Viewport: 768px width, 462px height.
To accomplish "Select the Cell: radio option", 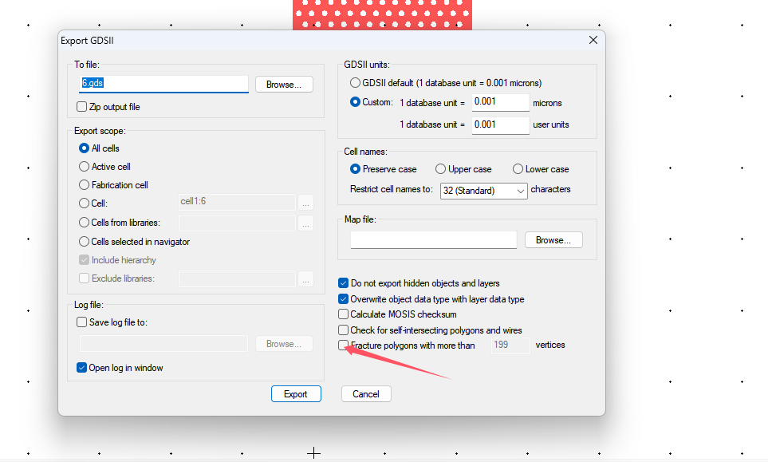I will point(84,203).
